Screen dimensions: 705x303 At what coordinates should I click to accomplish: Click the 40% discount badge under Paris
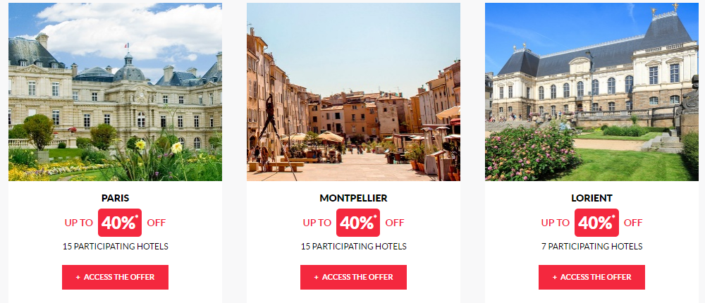coord(120,223)
